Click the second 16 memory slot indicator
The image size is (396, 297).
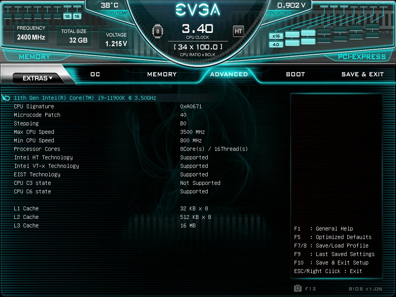(77, 16)
